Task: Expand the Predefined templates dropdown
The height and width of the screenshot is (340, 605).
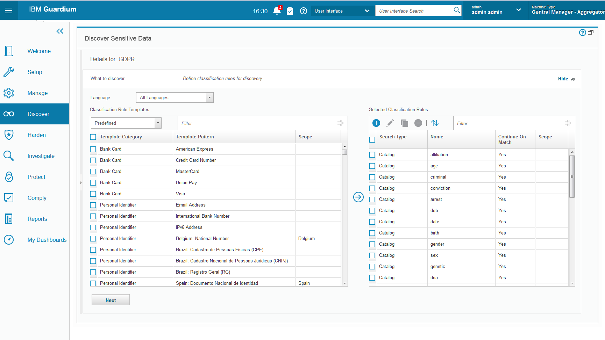Action: tap(126, 123)
